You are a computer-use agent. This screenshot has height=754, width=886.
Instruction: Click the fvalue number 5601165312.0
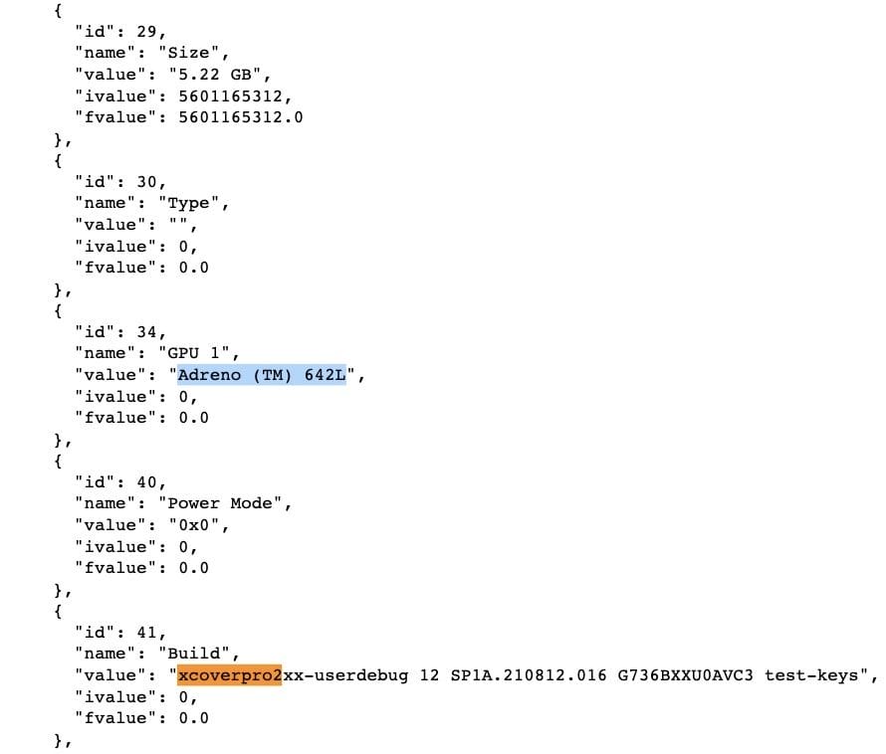click(x=240, y=117)
